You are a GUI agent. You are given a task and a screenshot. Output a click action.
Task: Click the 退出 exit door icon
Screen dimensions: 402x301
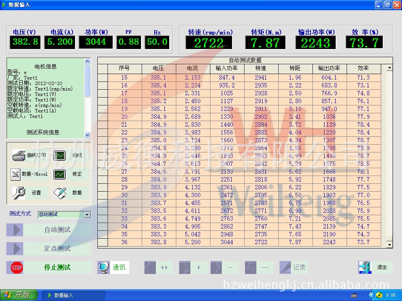tap(365, 267)
